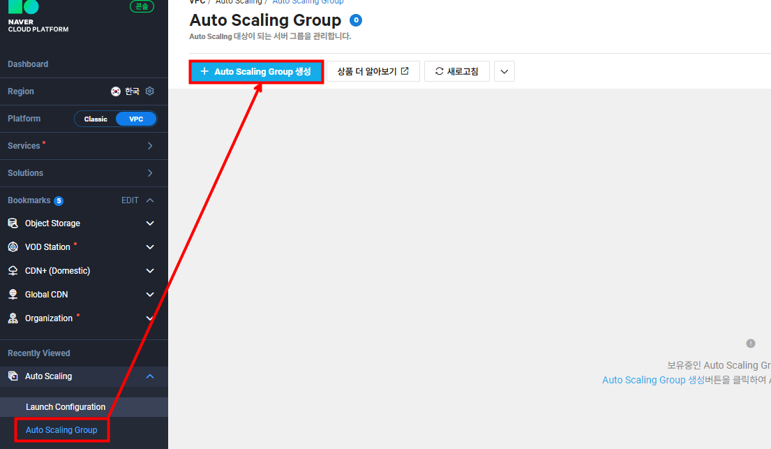Collapse the Auto Scaling menu

(x=150, y=376)
